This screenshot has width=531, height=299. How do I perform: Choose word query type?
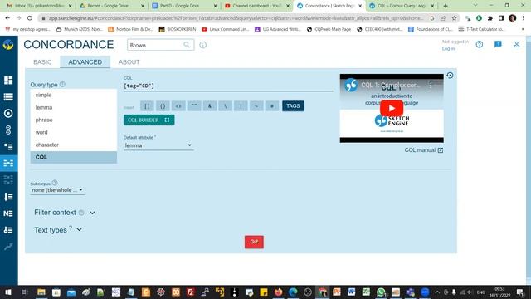74,132
